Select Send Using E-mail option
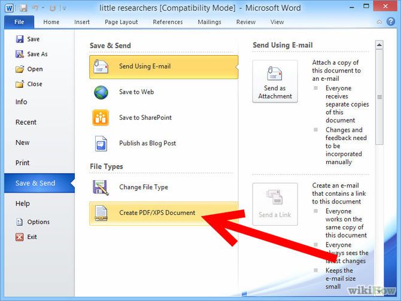The width and height of the screenshot is (401, 301). tap(163, 67)
